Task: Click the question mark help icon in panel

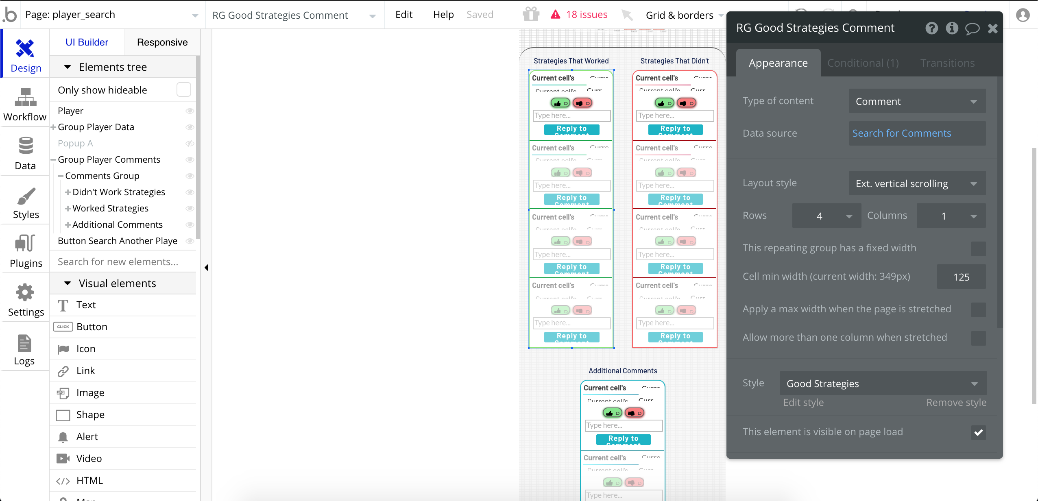Action: tap(931, 28)
